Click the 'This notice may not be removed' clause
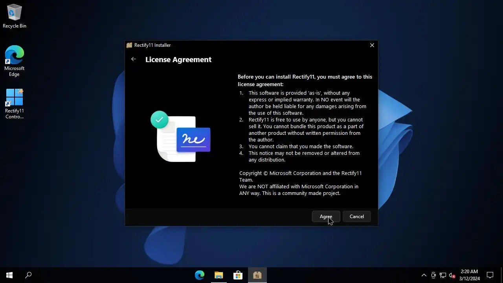Screen dimensions: 503x283 (304, 156)
